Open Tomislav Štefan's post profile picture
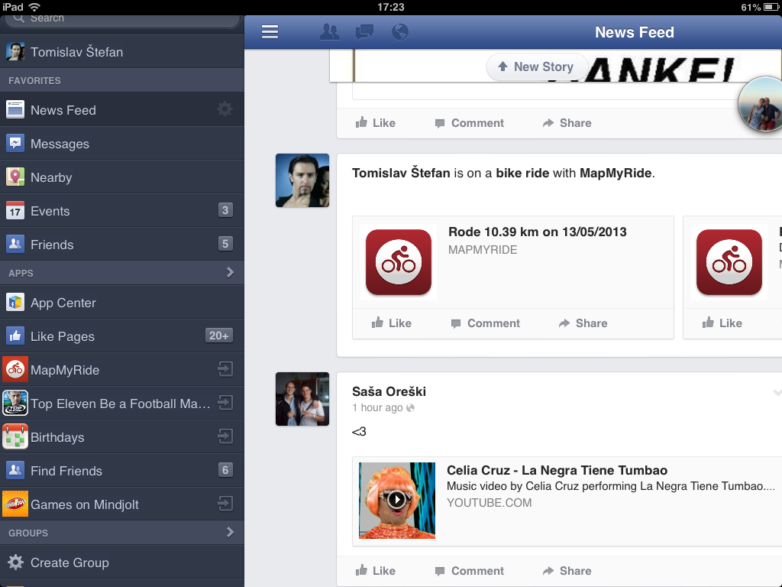This screenshot has height=587, width=782. click(x=302, y=180)
